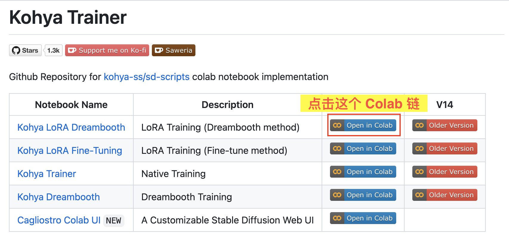Click the 1.3k stars count badge
The image size is (509, 241).
click(53, 51)
